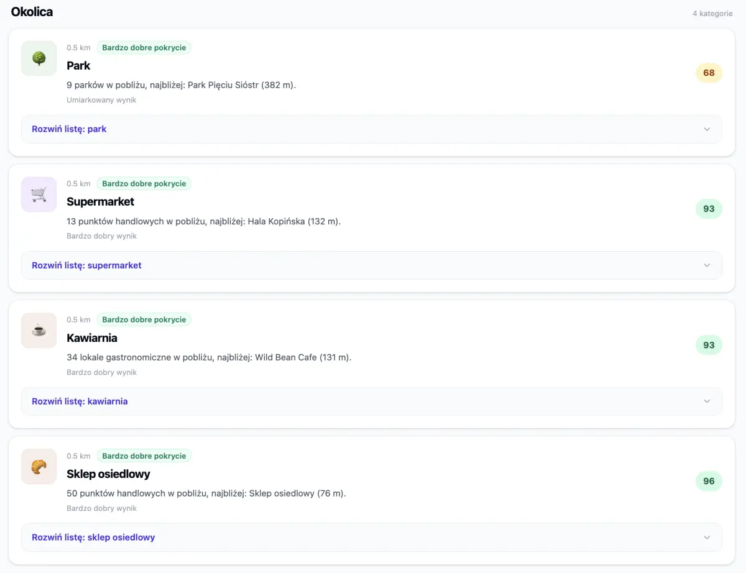Screen dimensions: 746x573
Task: Click the "Okolica" section heading
Action: coord(32,12)
